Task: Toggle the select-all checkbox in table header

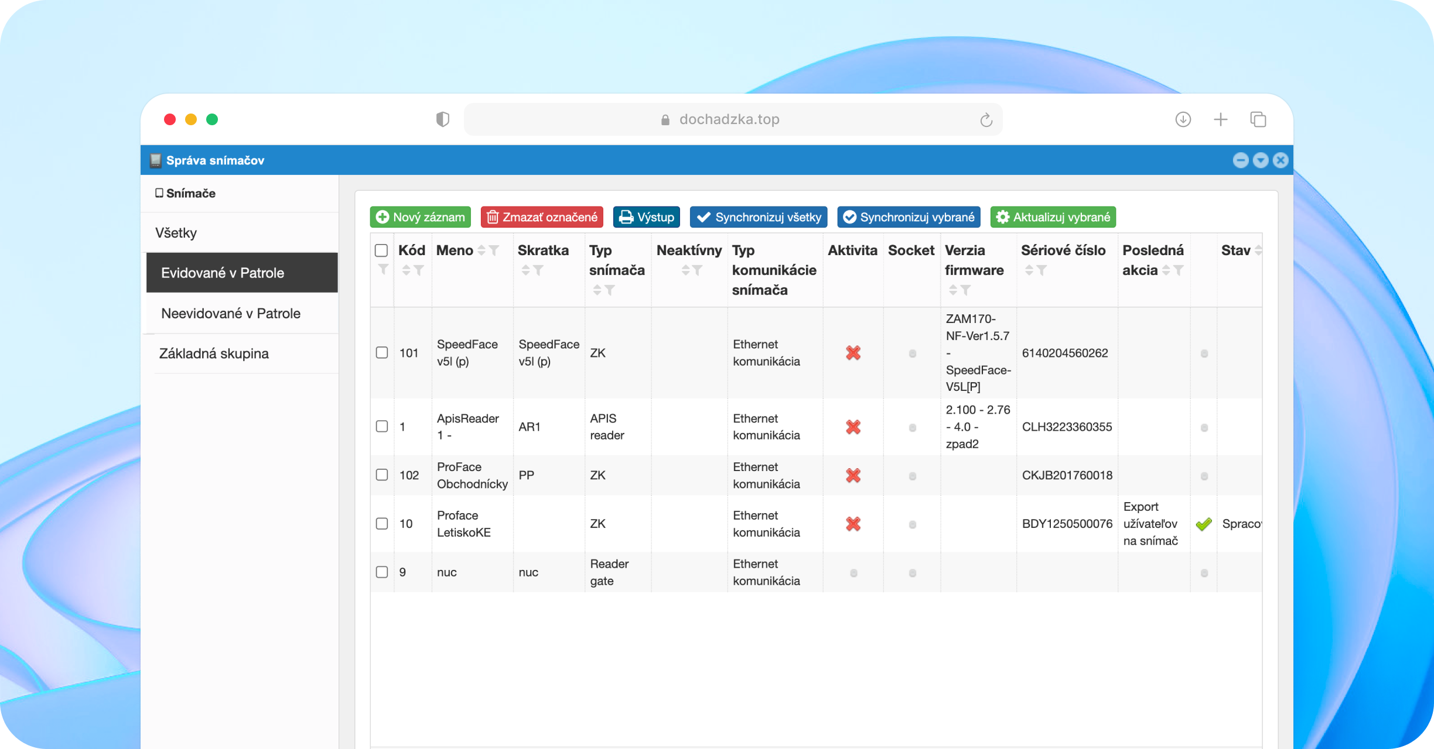Action: (381, 250)
